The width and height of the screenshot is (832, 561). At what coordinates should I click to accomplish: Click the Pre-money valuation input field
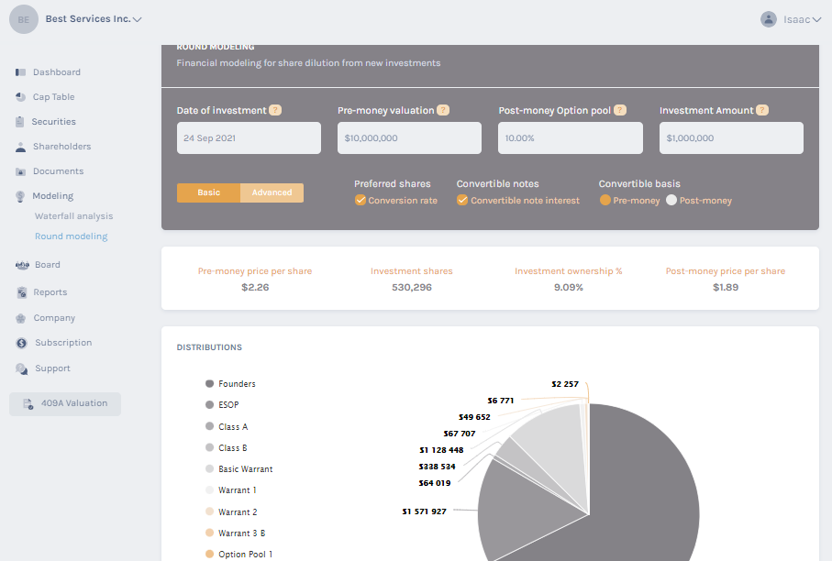coord(410,138)
